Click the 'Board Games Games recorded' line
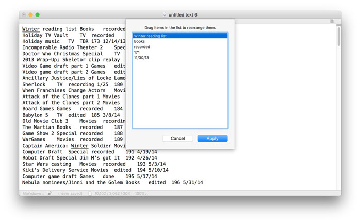 [73, 109]
